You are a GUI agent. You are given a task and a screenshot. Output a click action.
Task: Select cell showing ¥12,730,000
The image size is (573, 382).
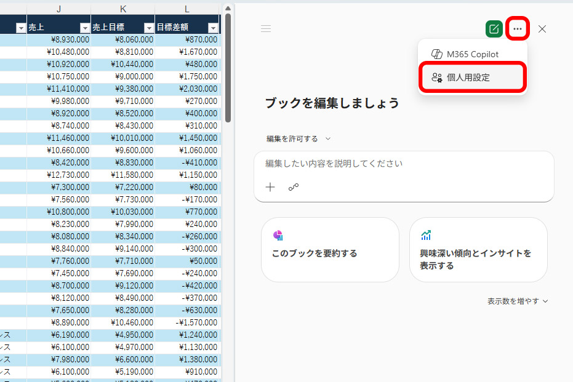click(x=59, y=175)
